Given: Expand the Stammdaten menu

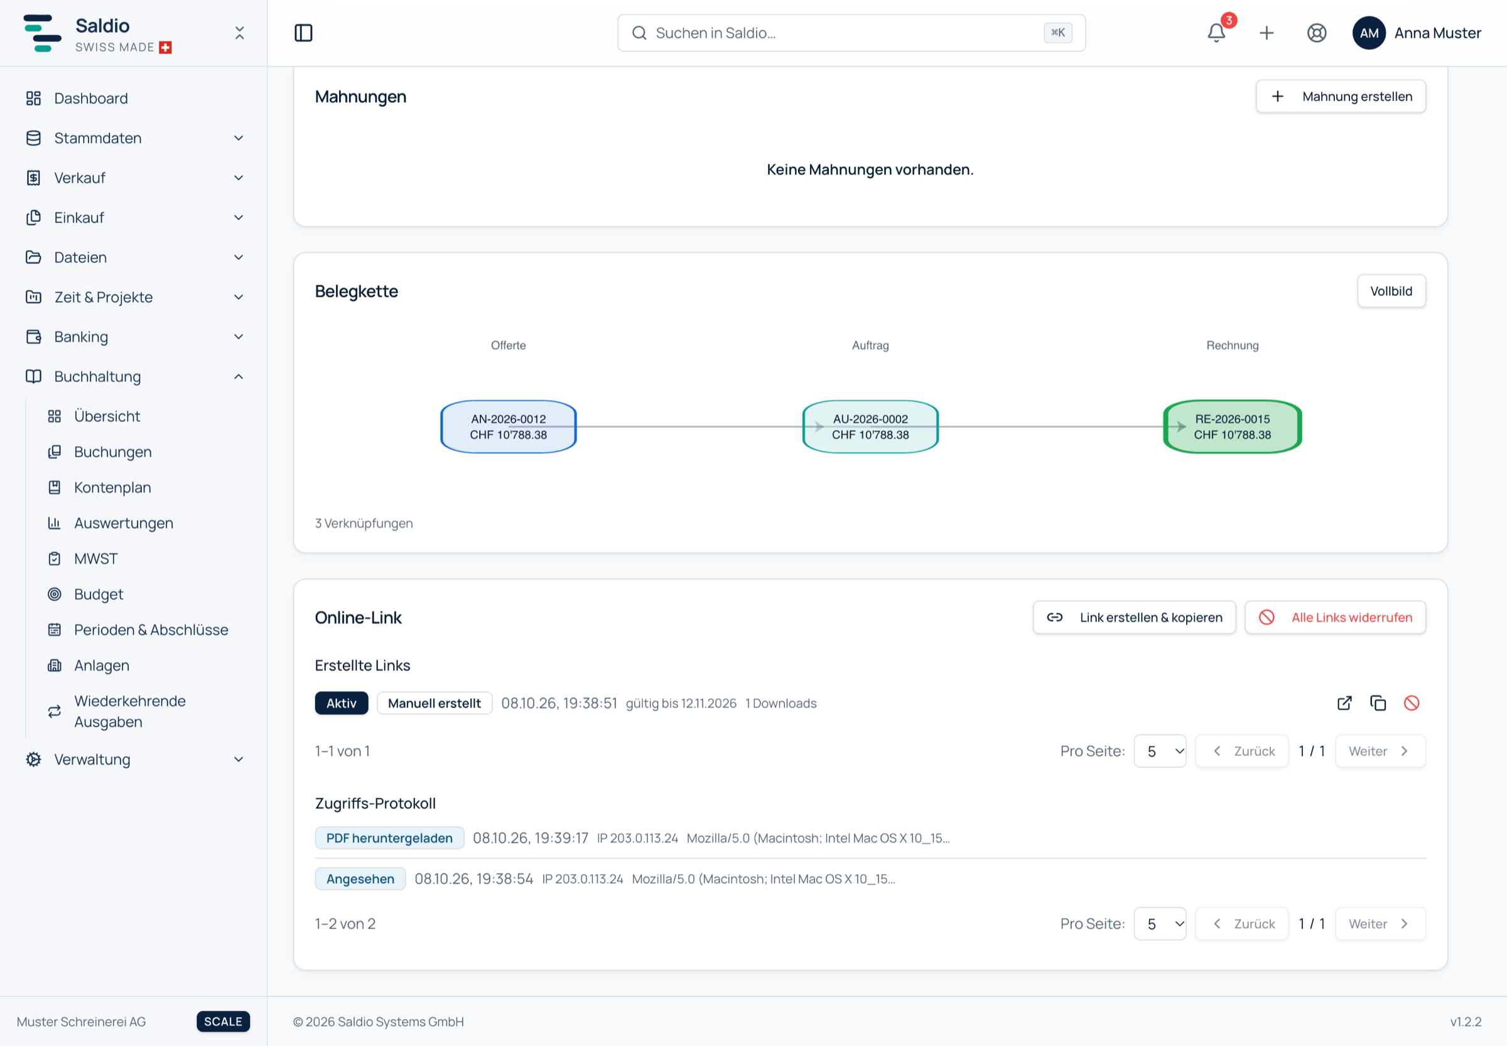Looking at the screenshot, I should coord(134,138).
